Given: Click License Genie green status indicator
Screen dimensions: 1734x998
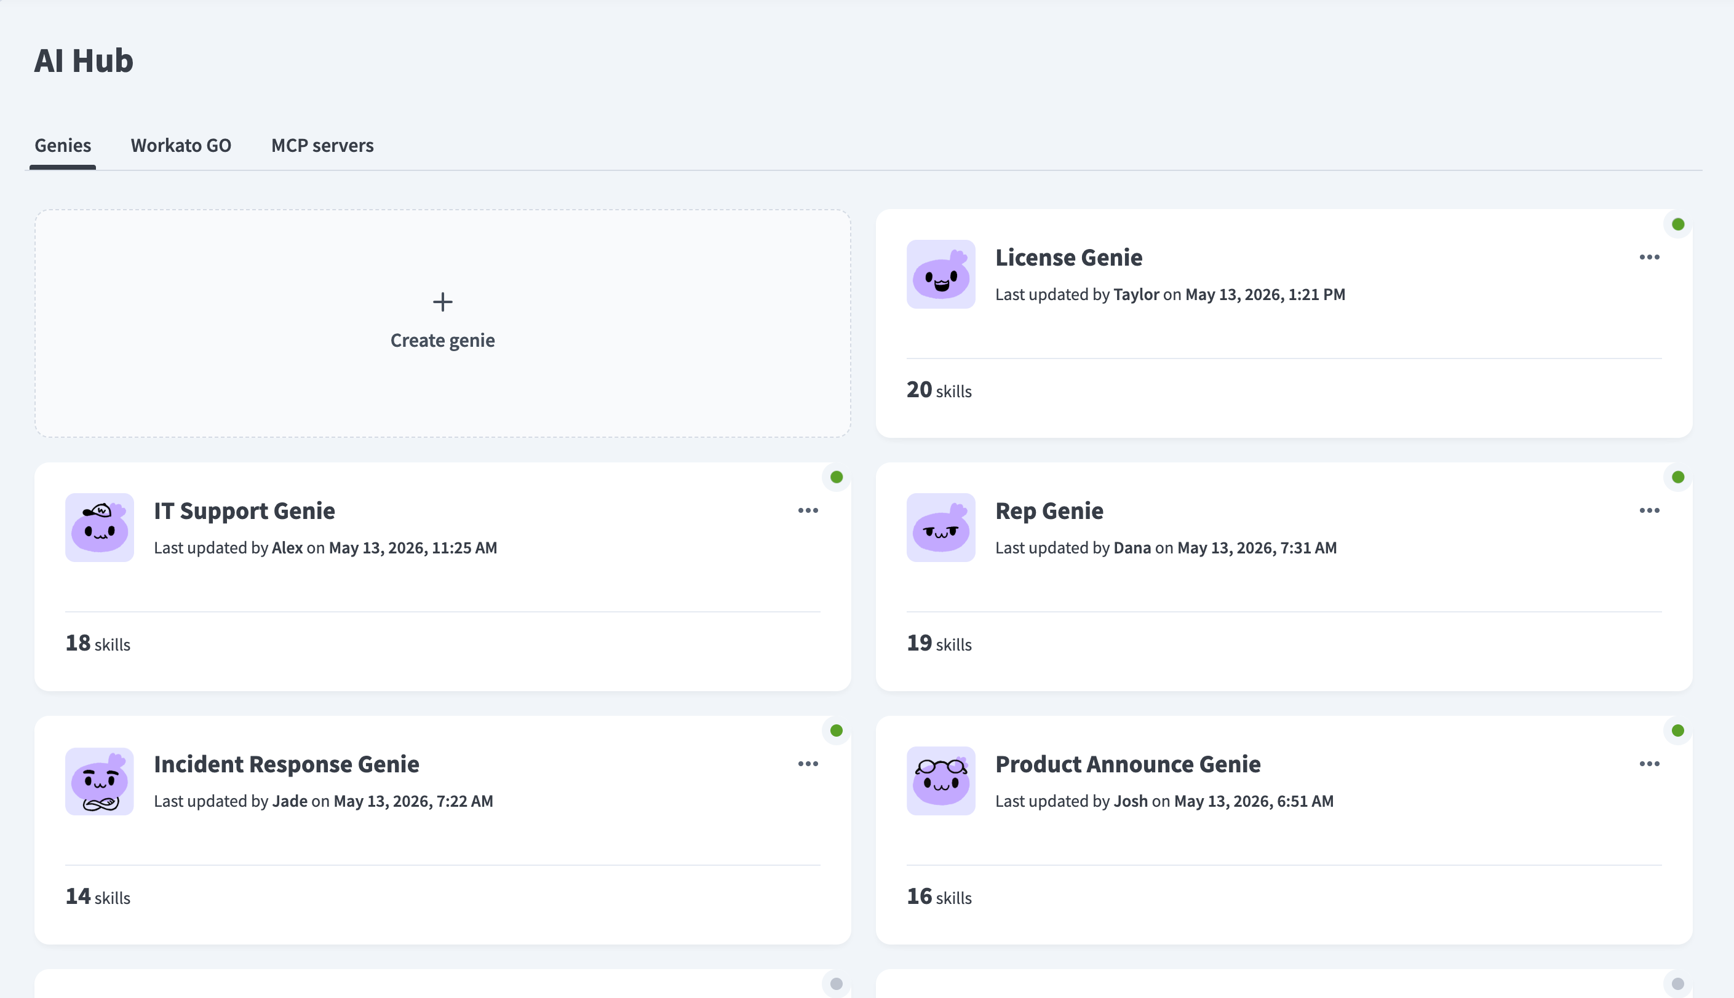Looking at the screenshot, I should 1678,224.
